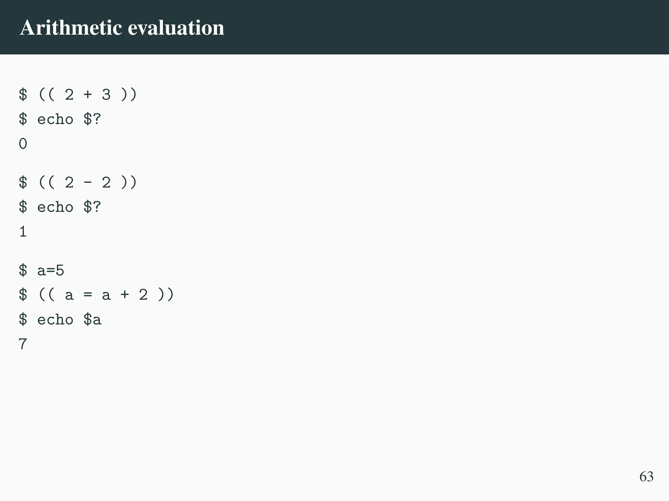Click the minus sign in '2 - 2'
Image resolution: width=669 pixels, height=501 pixels.
click(88, 183)
